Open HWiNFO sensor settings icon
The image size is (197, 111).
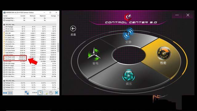[51, 93]
